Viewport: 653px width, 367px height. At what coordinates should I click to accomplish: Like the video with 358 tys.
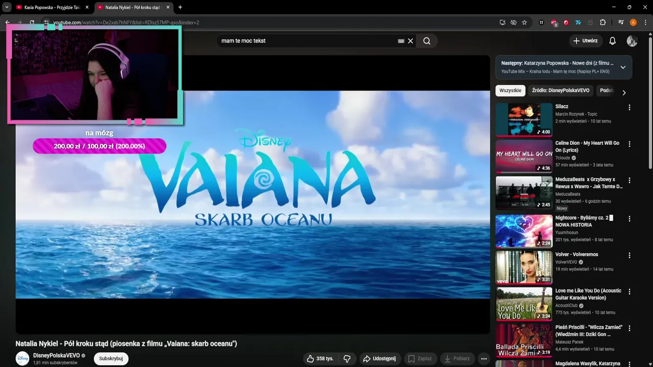click(320, 359)
